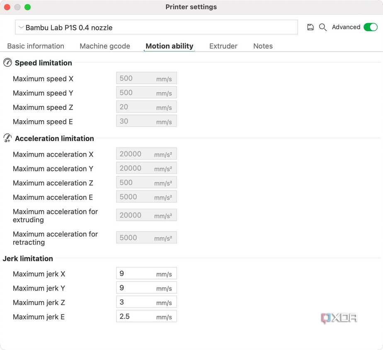Open the Notes tab
This screenshot has height=350, width=383.
(x=263, y=46)
